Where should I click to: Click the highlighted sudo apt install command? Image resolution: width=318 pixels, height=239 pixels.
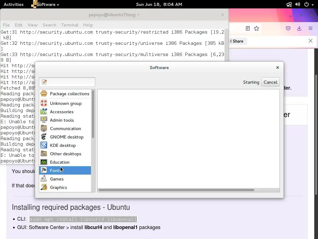click(x=83, y=219)
